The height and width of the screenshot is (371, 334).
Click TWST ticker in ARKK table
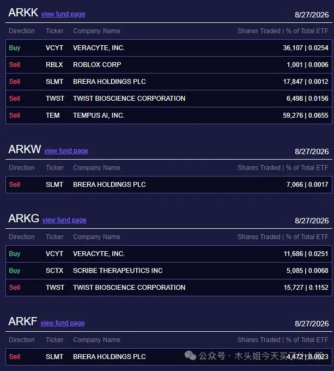click(x=55, y=99)
